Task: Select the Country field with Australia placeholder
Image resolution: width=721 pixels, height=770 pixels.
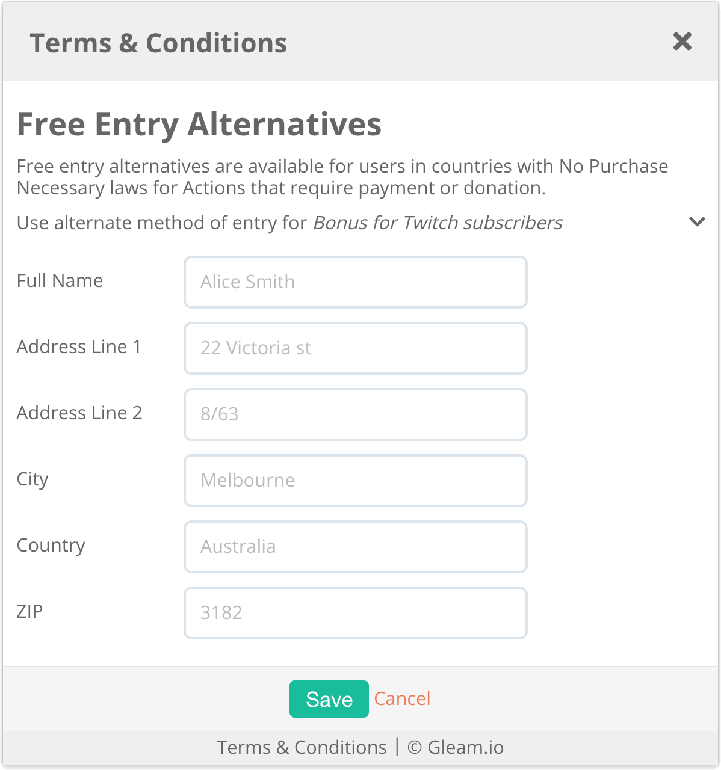Action: pyautogui.click(x=355, y=547)
